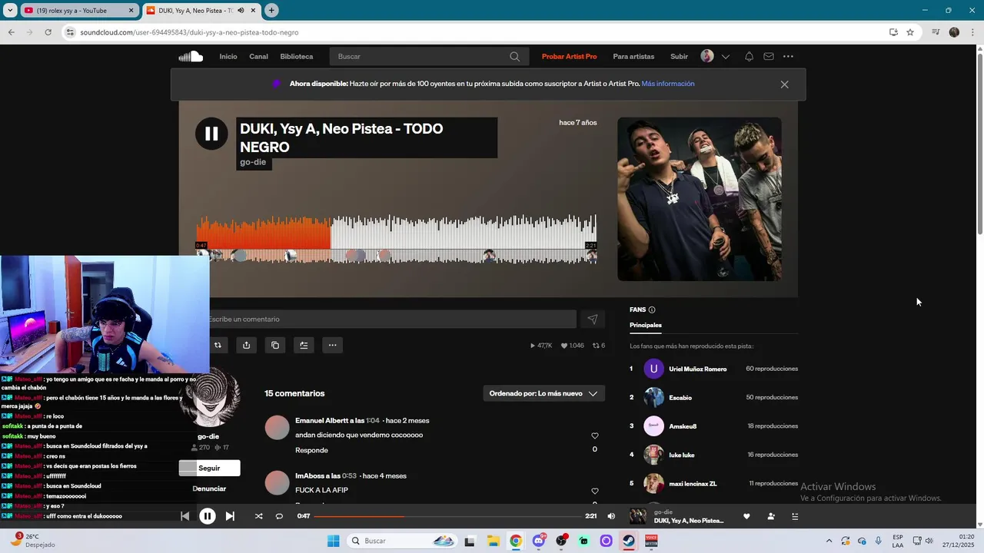This screenshot has width=984, height=553.
Task: Open a new Chrome tab
Action: (271, 10)
